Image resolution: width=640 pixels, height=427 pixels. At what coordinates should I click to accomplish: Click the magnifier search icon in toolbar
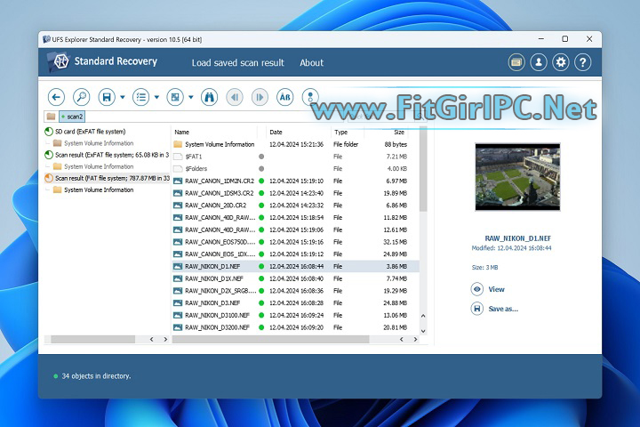81,97
